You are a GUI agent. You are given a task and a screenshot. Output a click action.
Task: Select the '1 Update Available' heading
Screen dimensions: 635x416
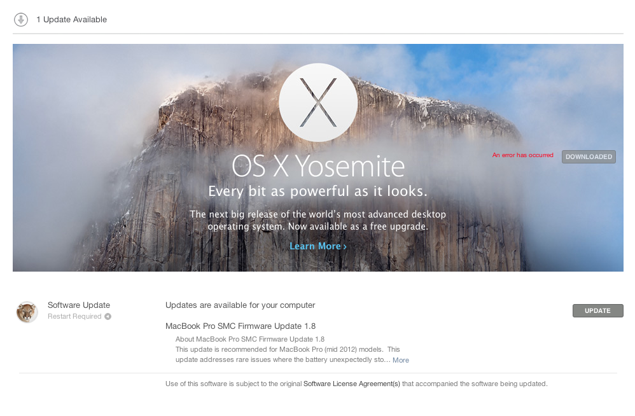pos(72,20)
